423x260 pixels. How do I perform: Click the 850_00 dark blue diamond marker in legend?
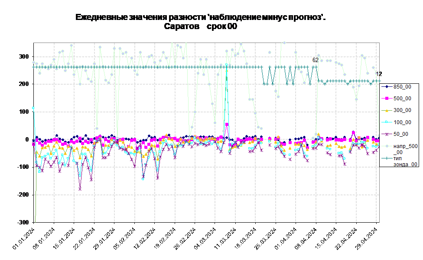387,87
